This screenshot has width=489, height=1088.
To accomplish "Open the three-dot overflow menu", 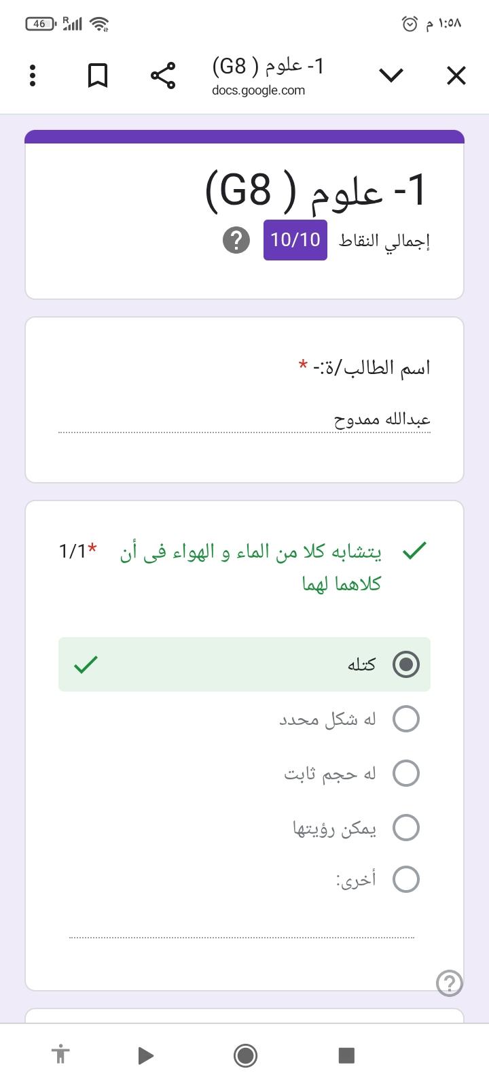I will (x=33, y=75).
